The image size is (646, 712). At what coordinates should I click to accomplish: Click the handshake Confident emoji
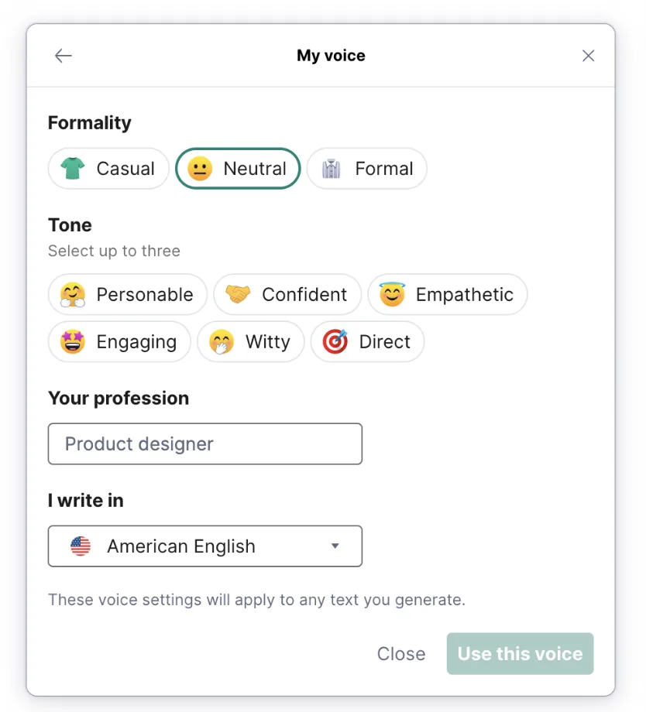coord(238,295)
